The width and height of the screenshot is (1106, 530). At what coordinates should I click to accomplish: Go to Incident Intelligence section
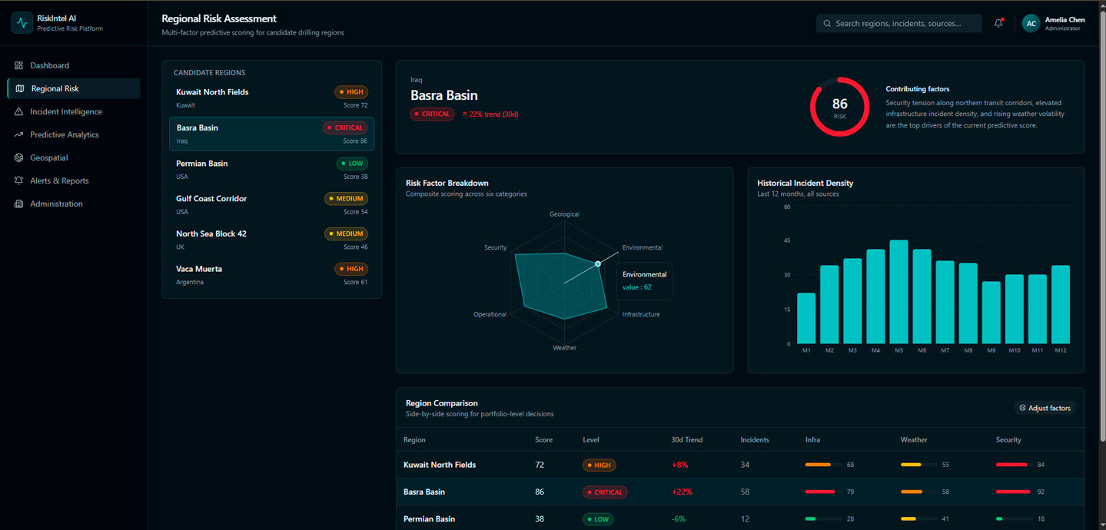[74, 111]
